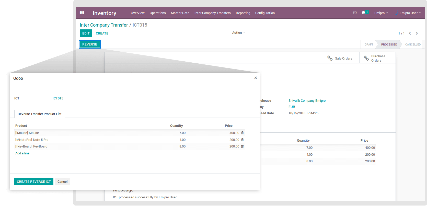Image resolution: width=427 pixels, height=216 pixels.
Task: Click the ICT015 reference link
Action: tap(58, 98)
